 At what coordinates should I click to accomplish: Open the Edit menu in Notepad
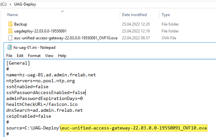(20, 56)
